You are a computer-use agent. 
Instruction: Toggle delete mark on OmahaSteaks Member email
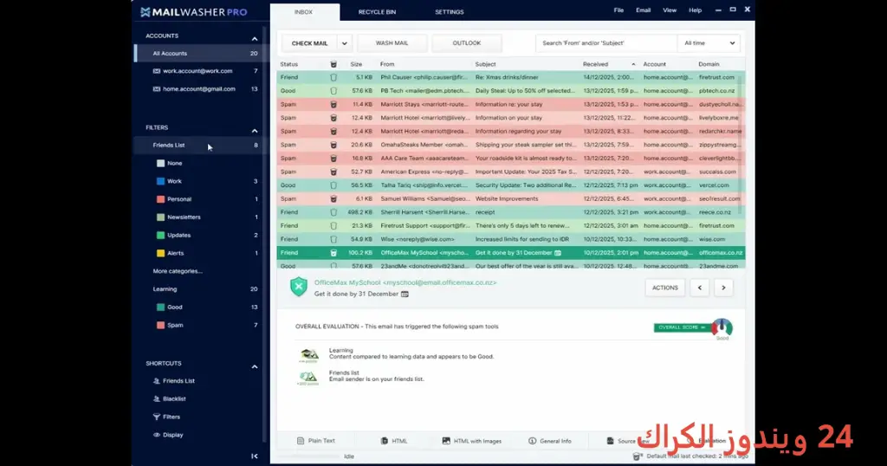(333, 145)
